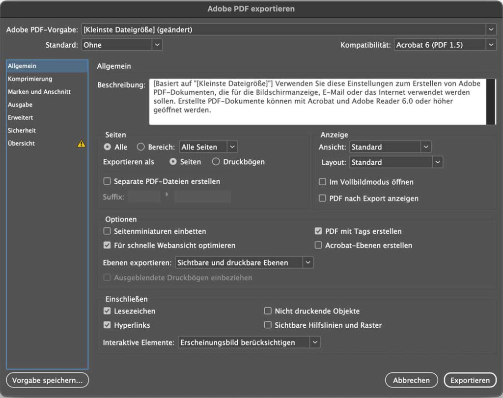Open the Adobe PDF-Vorgabe dropdown

tap(289, 29)
